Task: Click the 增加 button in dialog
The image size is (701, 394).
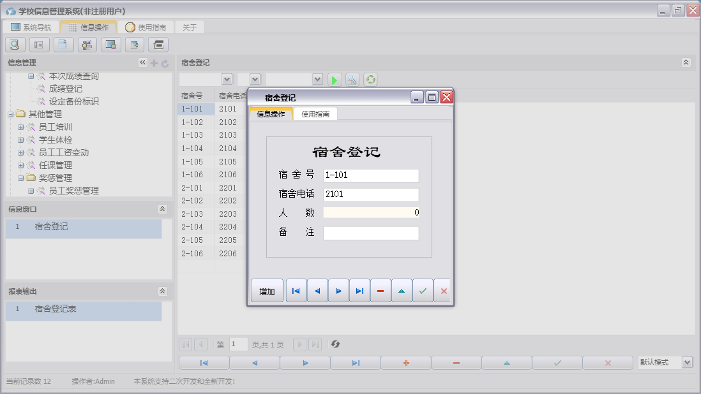Action: [x=267, y=291]
